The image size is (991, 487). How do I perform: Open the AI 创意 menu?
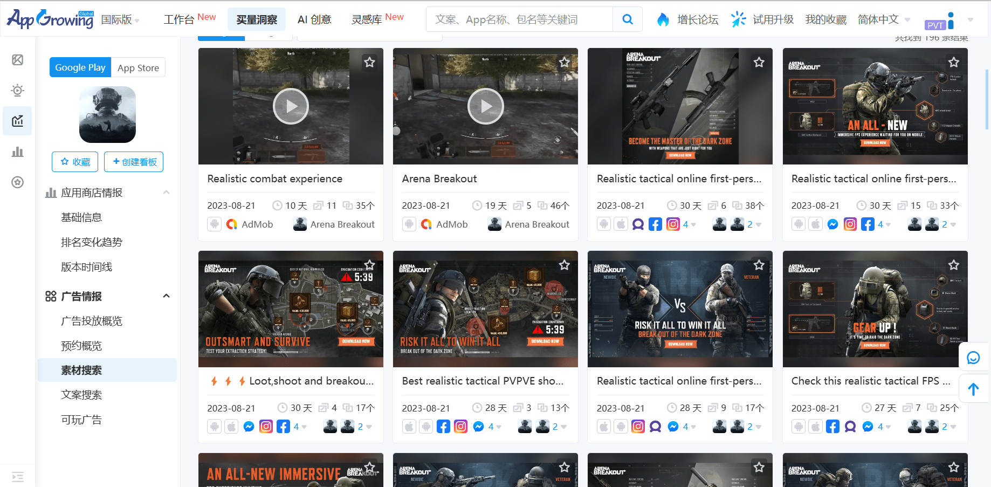(x=314, y=20)
